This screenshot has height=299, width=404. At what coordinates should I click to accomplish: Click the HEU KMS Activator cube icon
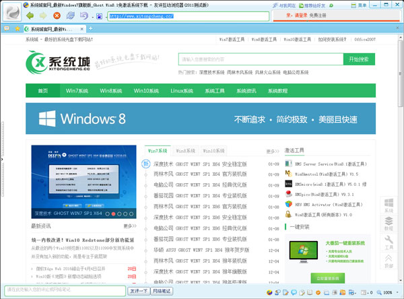pos(289,204)
